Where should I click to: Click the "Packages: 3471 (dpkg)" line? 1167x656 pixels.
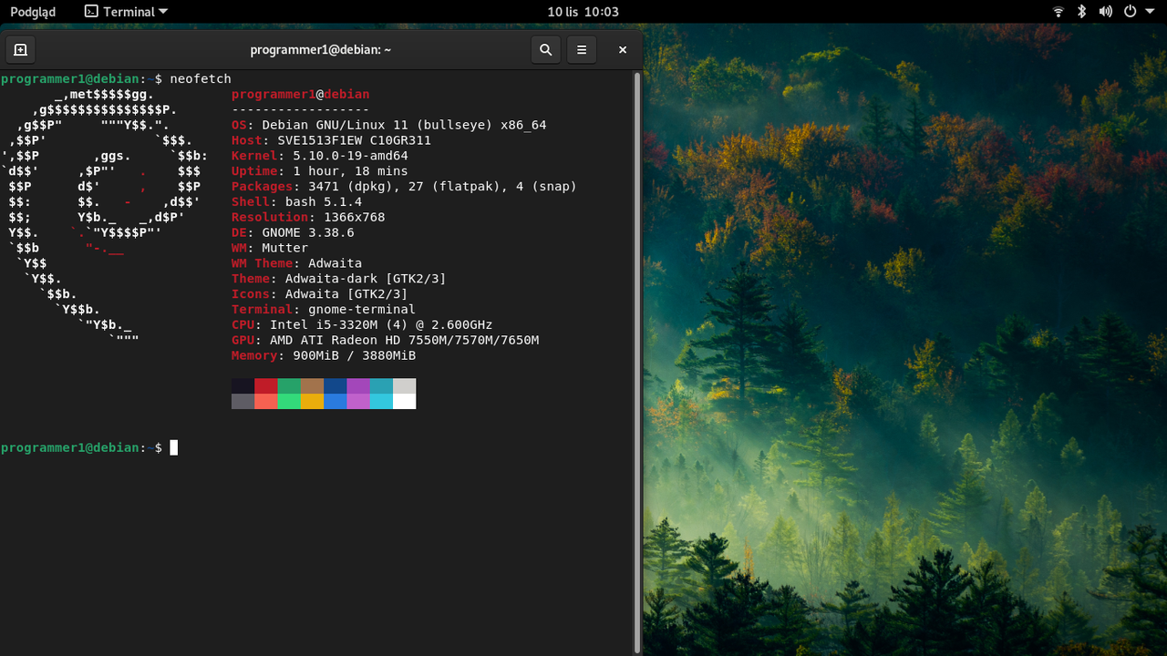tap(405, 187)
